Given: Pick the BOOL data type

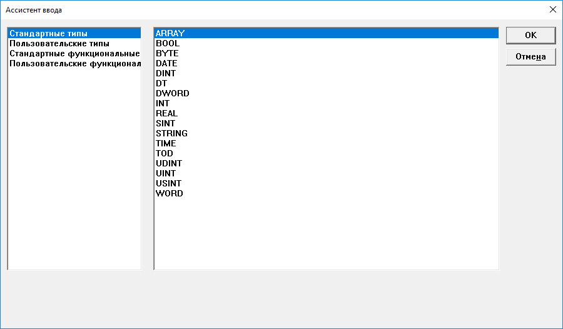Looking at the screenshot, I should click(x=168, y=43).
